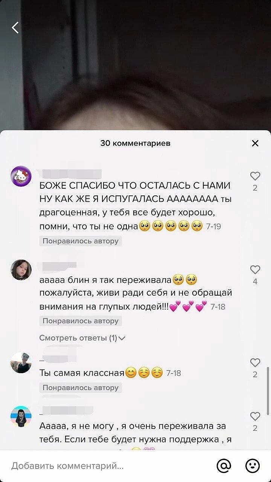The image size is (271, 482).
Task: Like the 'Ааааа, я не могу' comment
Action: (255, 416)
